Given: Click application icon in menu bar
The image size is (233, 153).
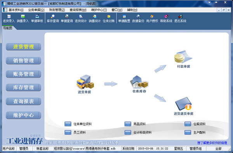Looking at the screenshot, I should pos(5,10).
